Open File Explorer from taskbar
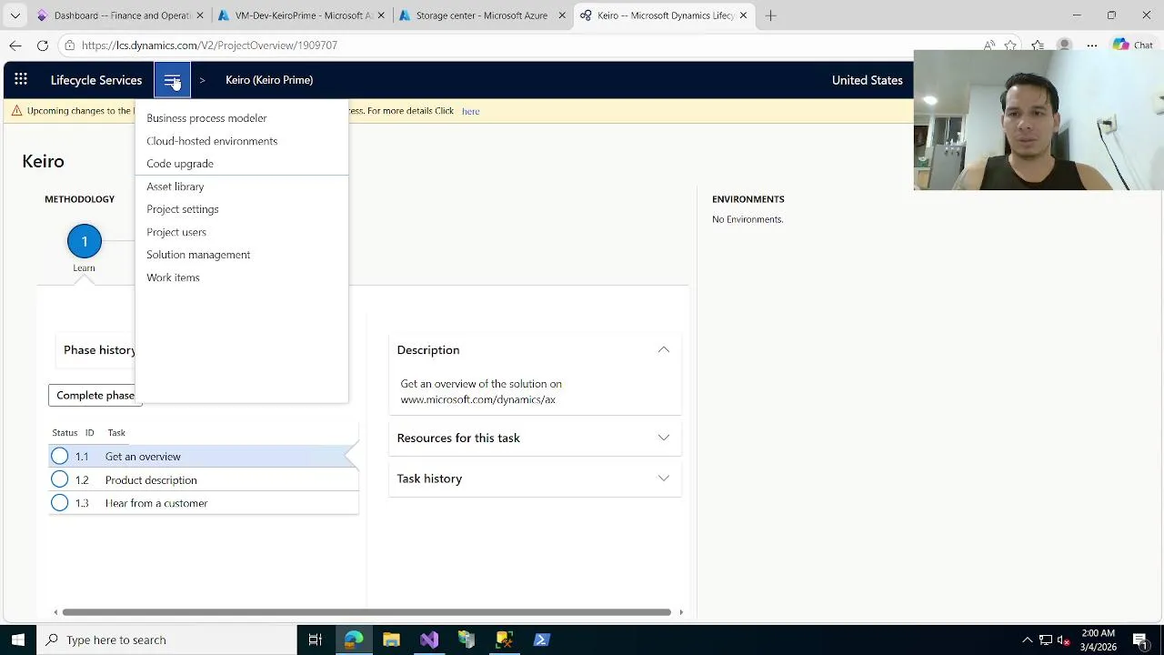The height and width of the screenshot is (655, 1164). point(391,640)
